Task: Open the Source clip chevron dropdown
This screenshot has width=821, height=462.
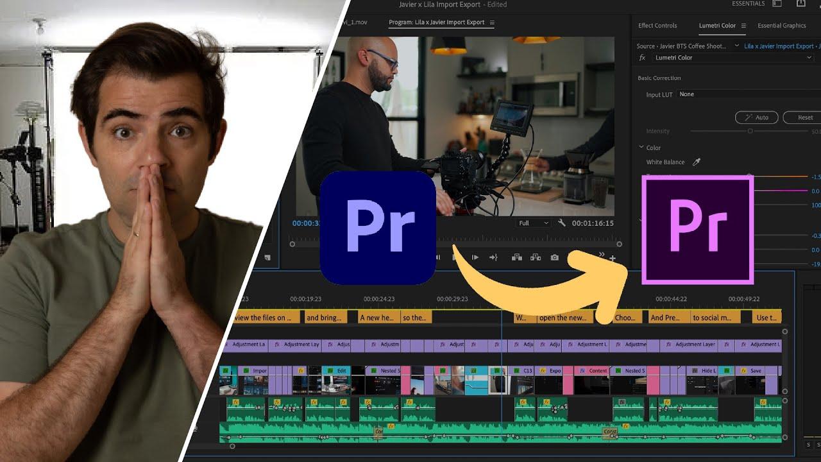Action: point(737,46)
